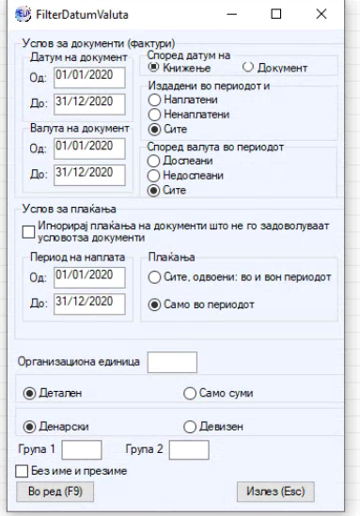The height and width of the screenshot is (516, 360).
Task: Enable the Игнорирај плаќања checkbox
Action: pyautogui.click(x=28, y=231)
